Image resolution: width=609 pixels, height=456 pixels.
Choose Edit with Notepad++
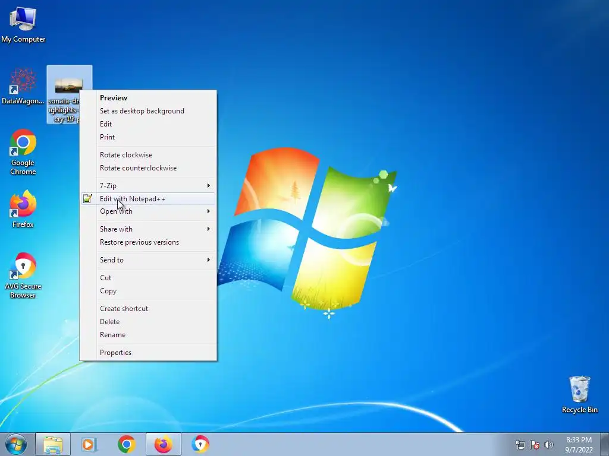(148, 199)
